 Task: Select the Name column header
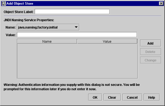(47, 41)
